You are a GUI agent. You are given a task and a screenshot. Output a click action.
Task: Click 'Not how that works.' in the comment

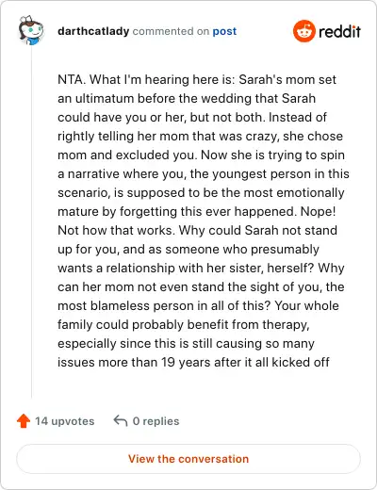click(x=116, y=230)
